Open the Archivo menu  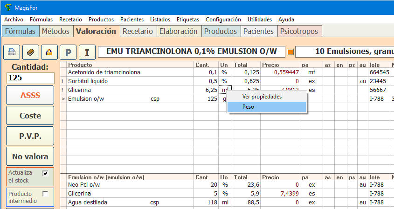[x=14, y=20]
